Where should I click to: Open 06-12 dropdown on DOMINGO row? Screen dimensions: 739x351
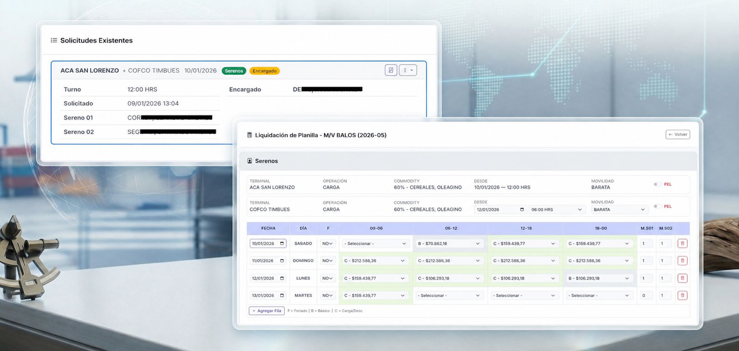pyautogui.click(x=449, y=261)
